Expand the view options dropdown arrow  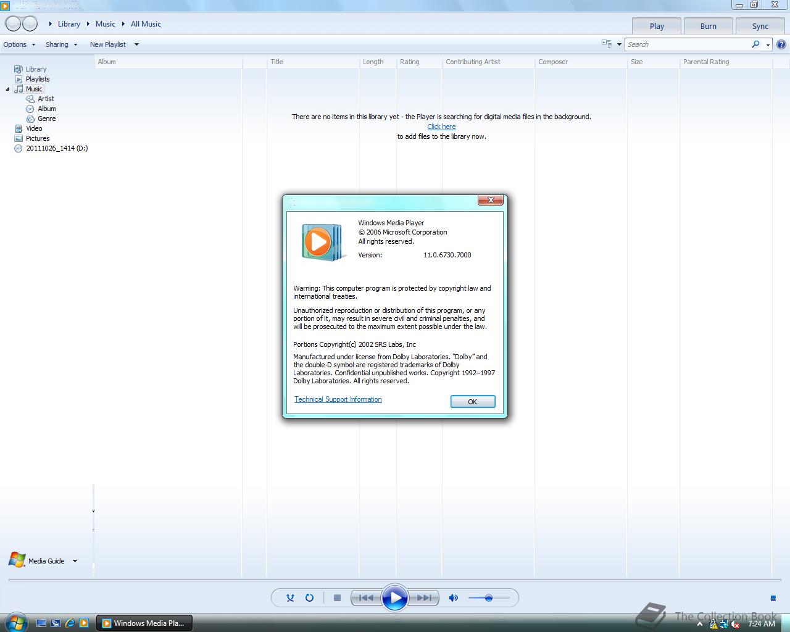[x=619, y=44]
